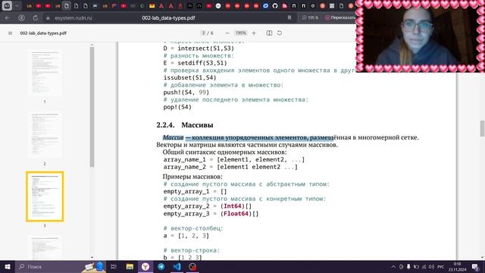Click the browser screenshot icon top-left

(x=7, y=5)
